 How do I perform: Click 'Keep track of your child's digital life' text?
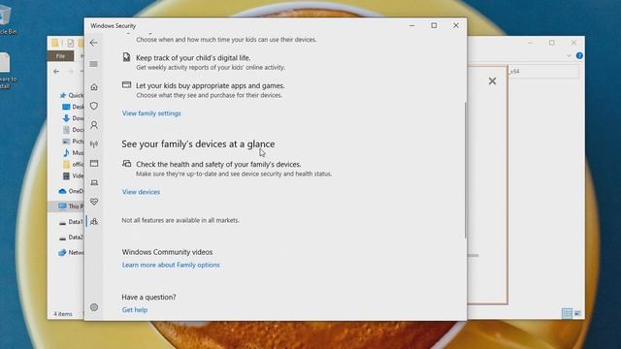point(193,58)
